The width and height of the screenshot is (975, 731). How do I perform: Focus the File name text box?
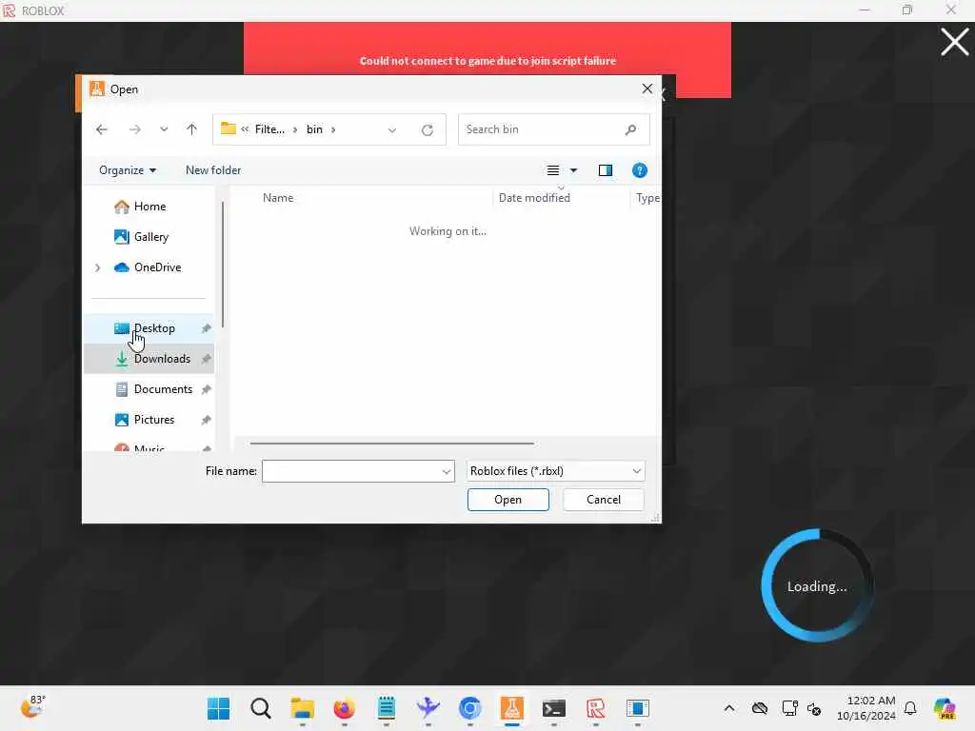coord(352,471)
